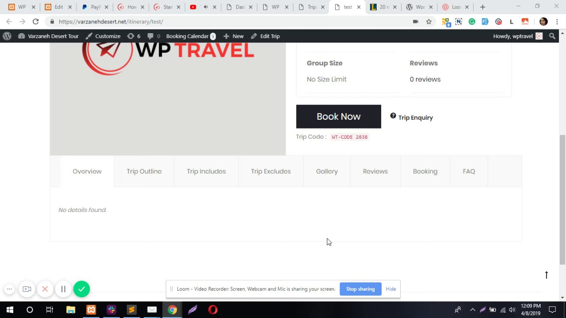This screenshot has width=566, height=318.
Task: Click the camera icon in address bar
Action: [x=415, y=21]
